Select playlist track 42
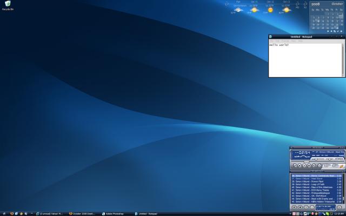The height and width of the screenshot is (216, 346). [316, 193]
